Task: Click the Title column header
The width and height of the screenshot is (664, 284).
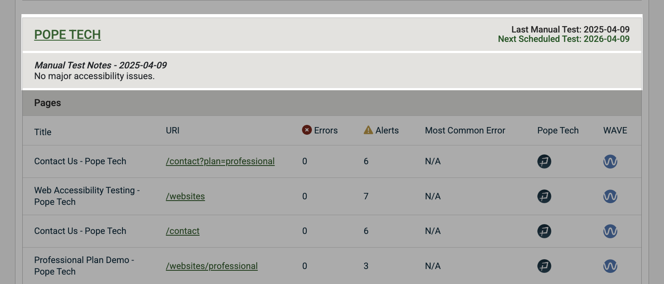Action: click(43, 132)
